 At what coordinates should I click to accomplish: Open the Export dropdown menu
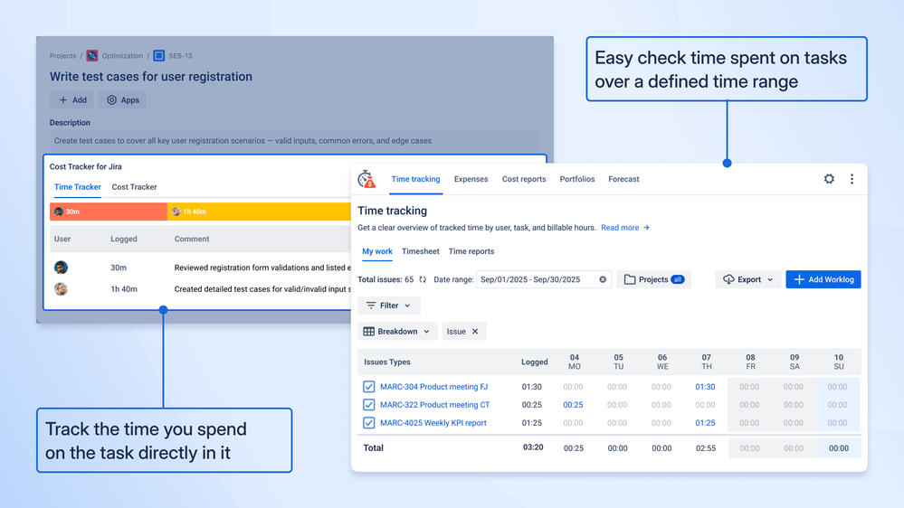(747, 279)
